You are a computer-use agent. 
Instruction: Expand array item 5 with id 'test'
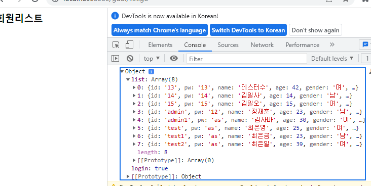point(134,128)
